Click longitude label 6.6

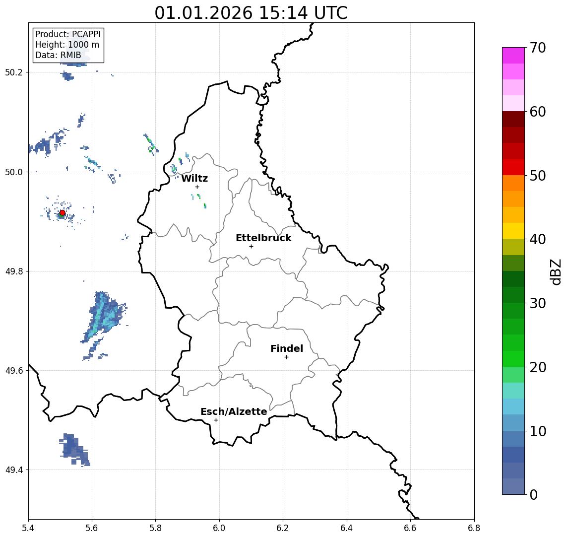(410, 528)
